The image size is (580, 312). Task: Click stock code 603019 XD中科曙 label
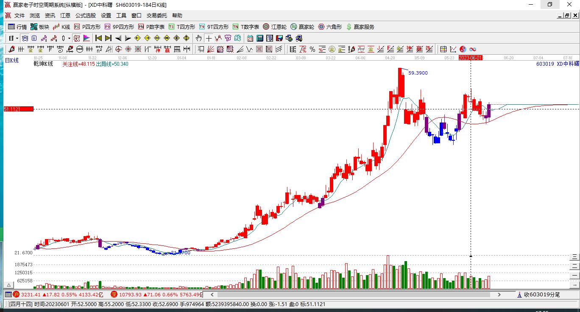click(557, 64)
